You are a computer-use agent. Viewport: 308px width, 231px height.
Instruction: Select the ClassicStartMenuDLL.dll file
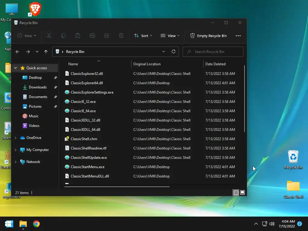90,176
